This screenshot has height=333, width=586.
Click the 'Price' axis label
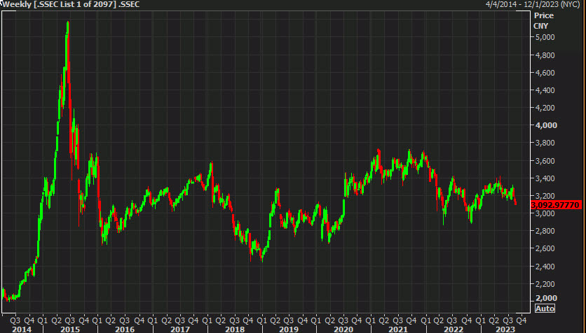[544, 15]
